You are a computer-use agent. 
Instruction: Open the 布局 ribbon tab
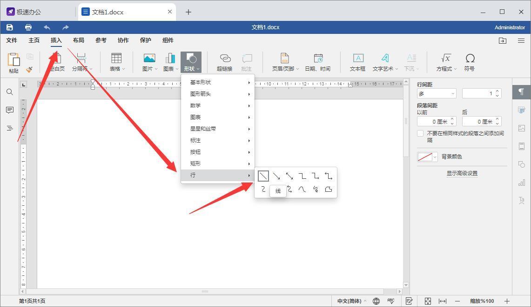point(79,40)
